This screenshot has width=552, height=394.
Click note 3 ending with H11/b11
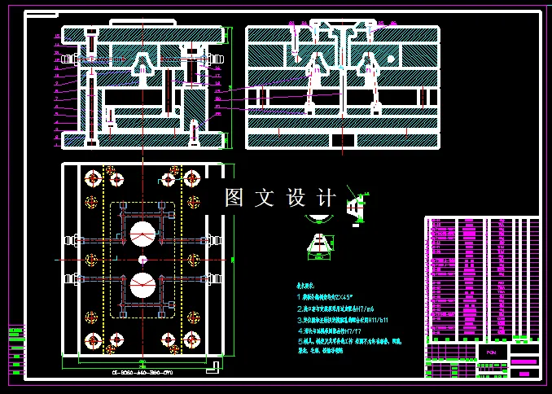pyautogui.click(x=343, y=320)
